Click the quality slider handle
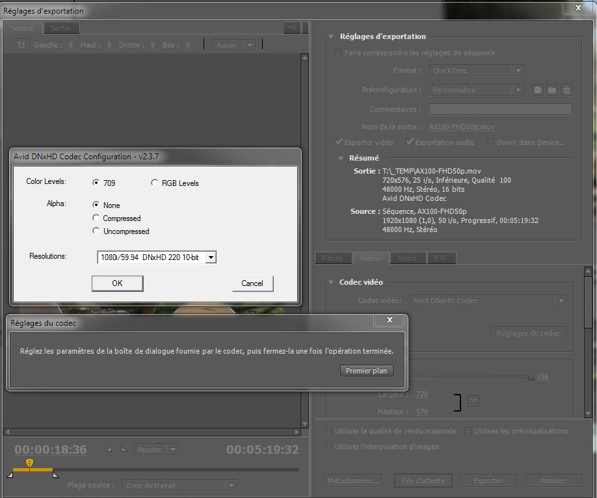Image resolution: width=597 pixels, height=498 pixels. coord(531,377)
